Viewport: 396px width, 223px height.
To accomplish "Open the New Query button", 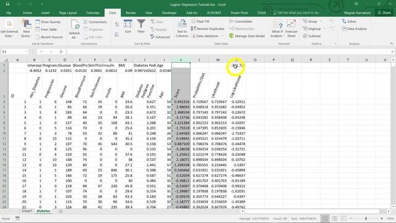I will click(26, 29).
